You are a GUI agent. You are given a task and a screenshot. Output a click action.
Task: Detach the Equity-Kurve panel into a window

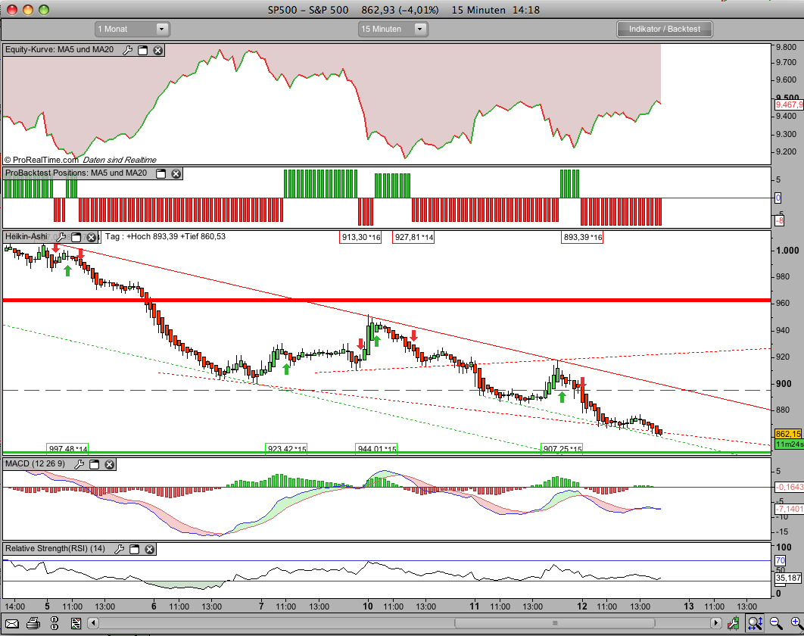143,50
